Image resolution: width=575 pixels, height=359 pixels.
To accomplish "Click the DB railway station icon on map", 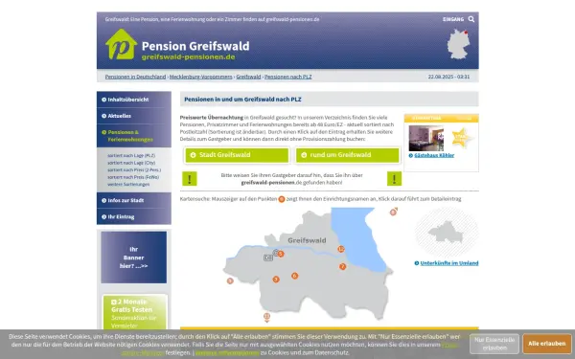I will tap(268, 258).
